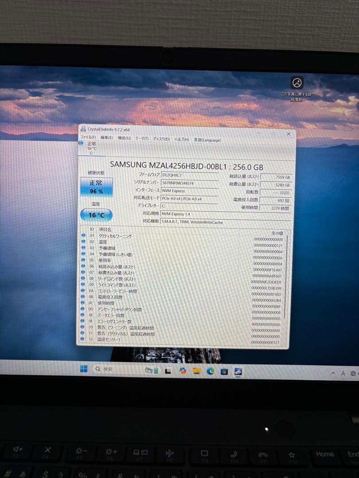This screenshot has width=359, height=478.
Task: Click the photo details button in the corner
Action: (296, 82)
